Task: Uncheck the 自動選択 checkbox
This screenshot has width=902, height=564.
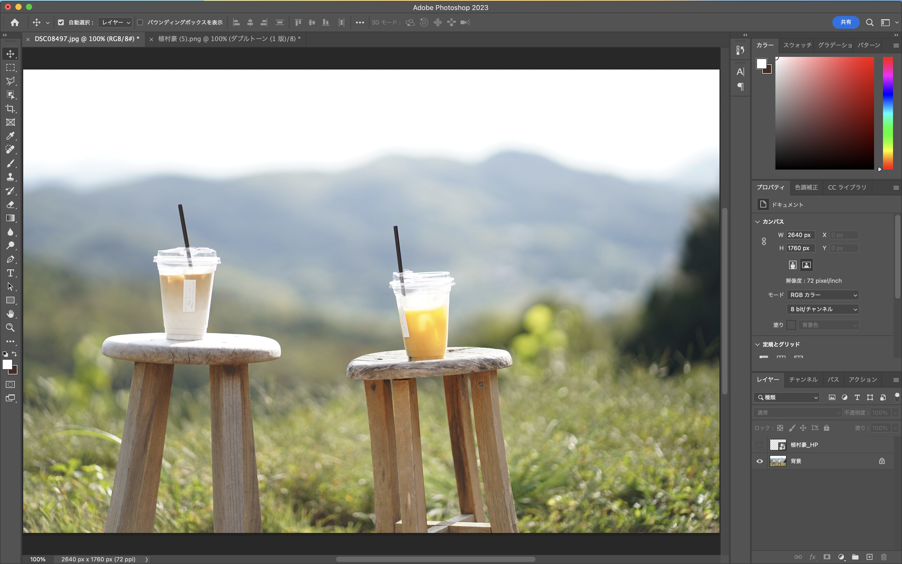Action: [61, 22]
